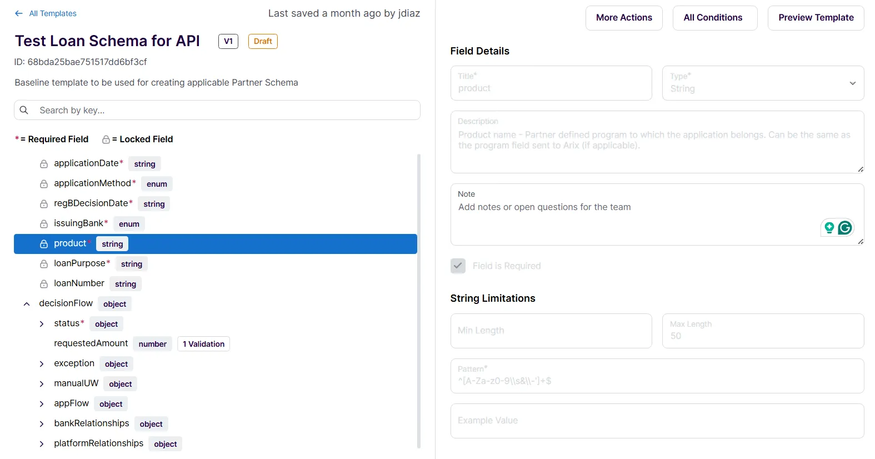This screenshot has width=875, height=459.
Task: Click the search magnifier icon
Action: (24, 110)
